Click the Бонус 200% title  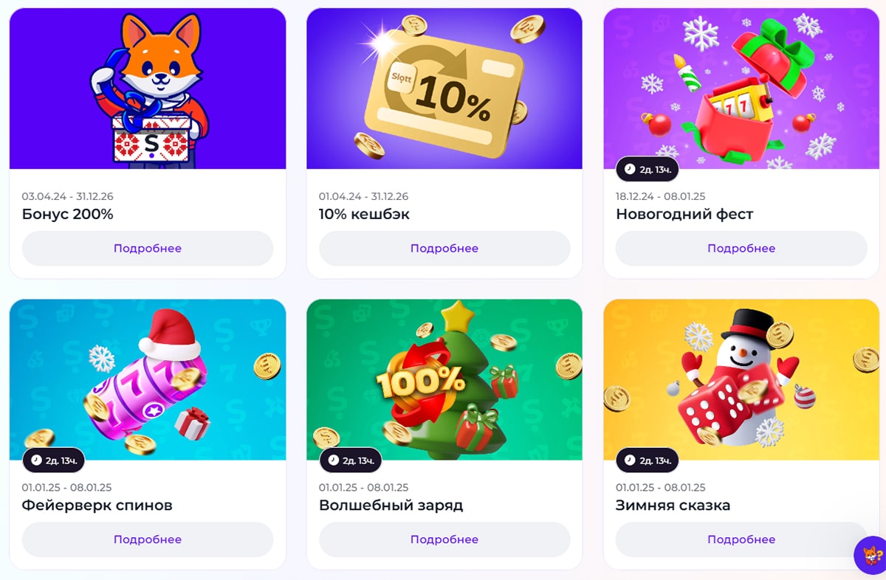pos(67,215)
